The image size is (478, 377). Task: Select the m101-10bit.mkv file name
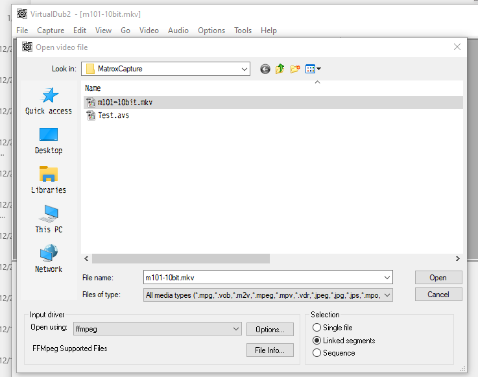pyautogui.click(x=125, y=103)
